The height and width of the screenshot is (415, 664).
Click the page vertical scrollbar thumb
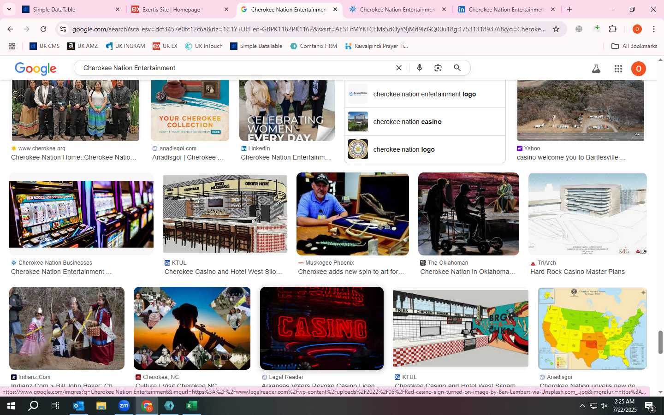[660, 342]
